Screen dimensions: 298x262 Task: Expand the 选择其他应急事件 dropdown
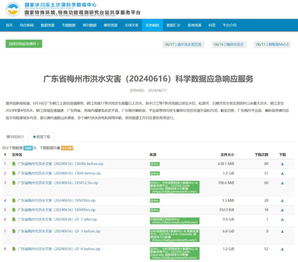(24, 44)
